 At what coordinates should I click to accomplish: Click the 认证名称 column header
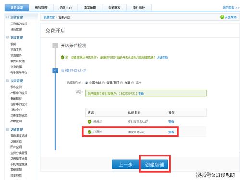[x=134, y=113]
